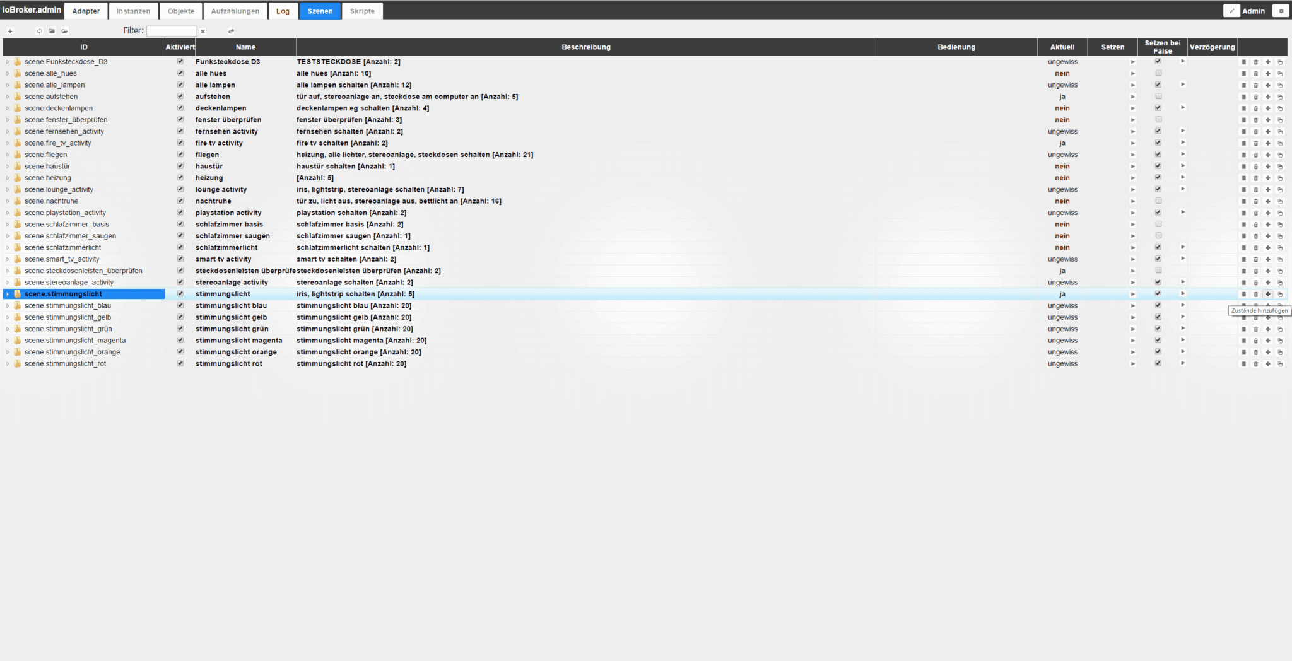Enable Setzen bei False for scene.nachtruhe
1292x661 pixels.
[1158, 201]
